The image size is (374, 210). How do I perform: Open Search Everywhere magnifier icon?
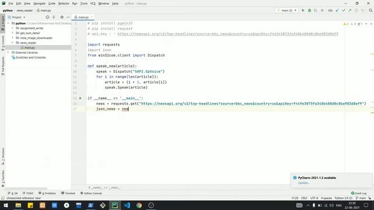coord(370,10)
